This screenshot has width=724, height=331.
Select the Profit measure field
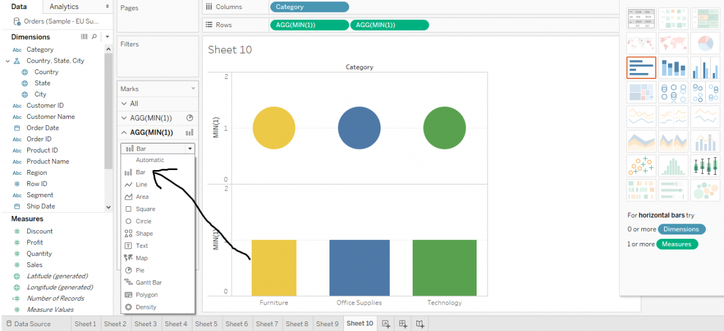34,242
